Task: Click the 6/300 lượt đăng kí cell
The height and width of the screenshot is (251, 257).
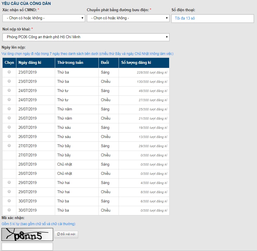Action: coord(144,201)
